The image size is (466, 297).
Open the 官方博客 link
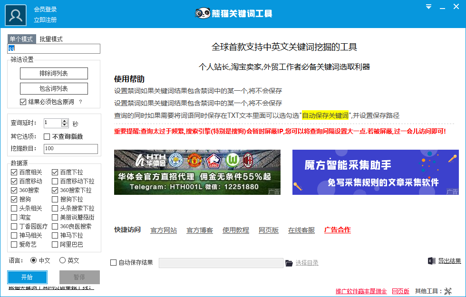tap(200, 230)
